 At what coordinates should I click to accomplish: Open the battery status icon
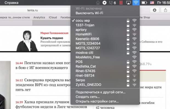pyautogui.click(x=144, y=2)
